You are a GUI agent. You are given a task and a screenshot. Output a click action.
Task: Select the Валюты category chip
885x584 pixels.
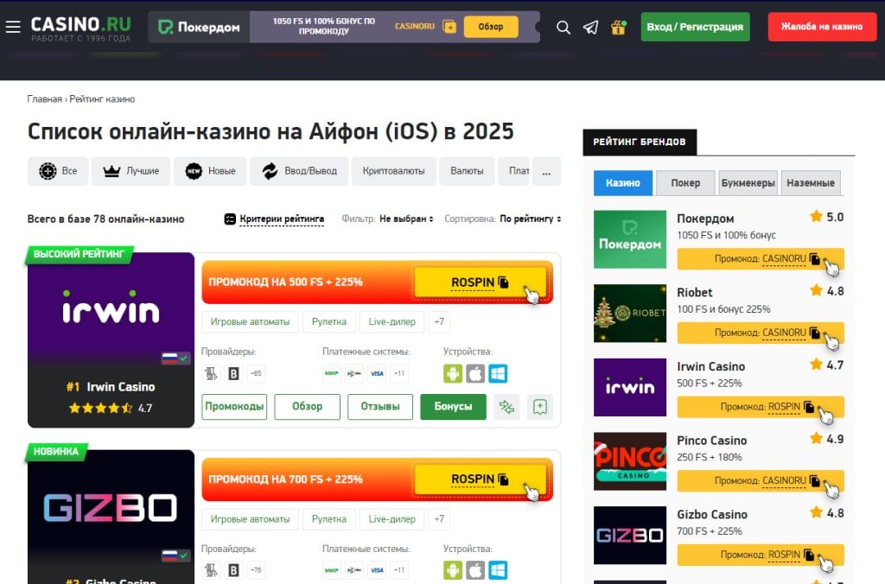(467, 171)
